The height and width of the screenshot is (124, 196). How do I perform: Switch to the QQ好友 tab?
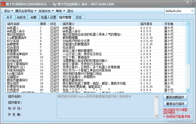[21, 17]
